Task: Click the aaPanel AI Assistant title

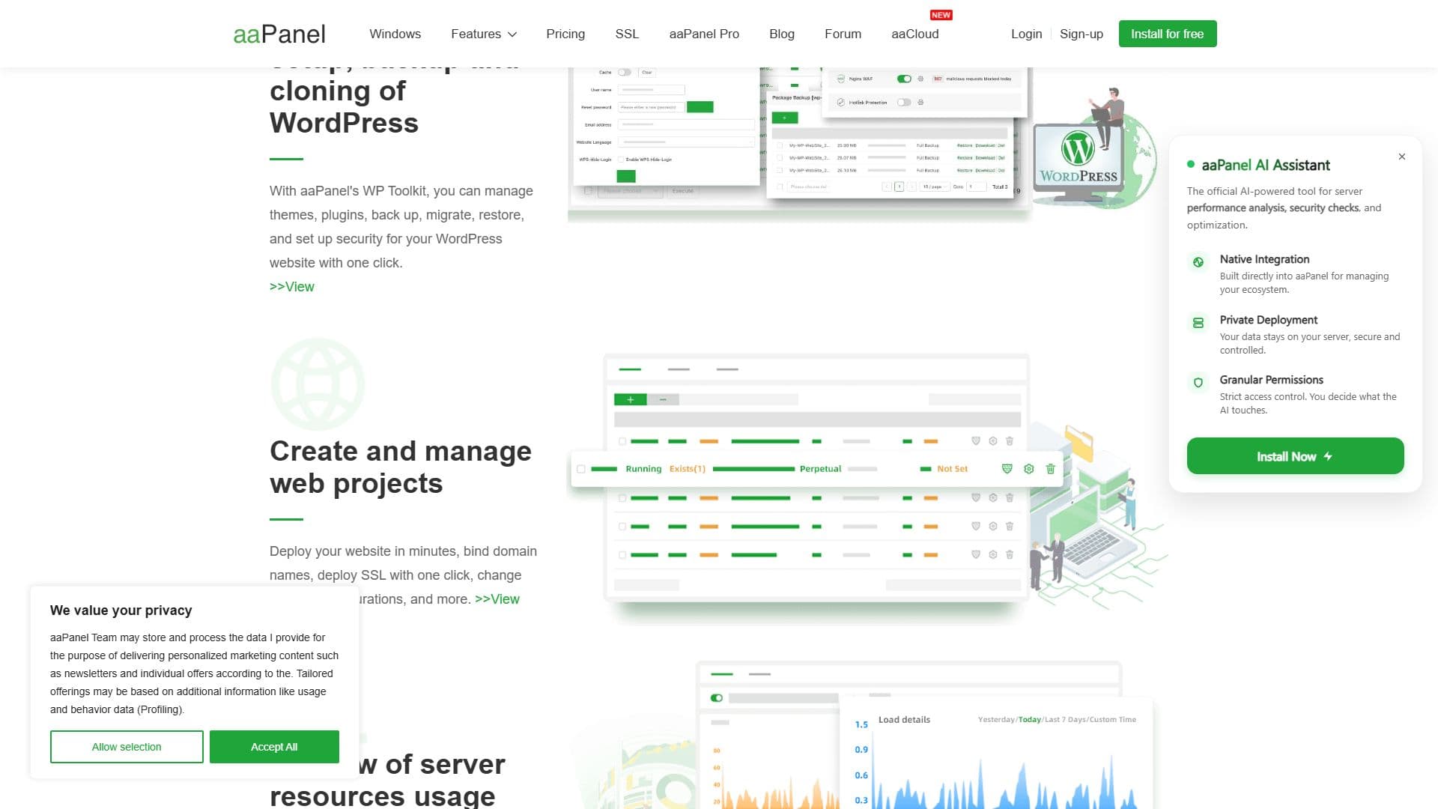Action: 1266,165
